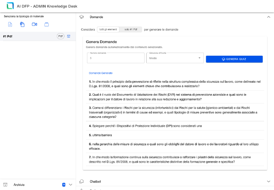Select the attached files material type icon
Viewport: 274px width, 190px height.
22,24
